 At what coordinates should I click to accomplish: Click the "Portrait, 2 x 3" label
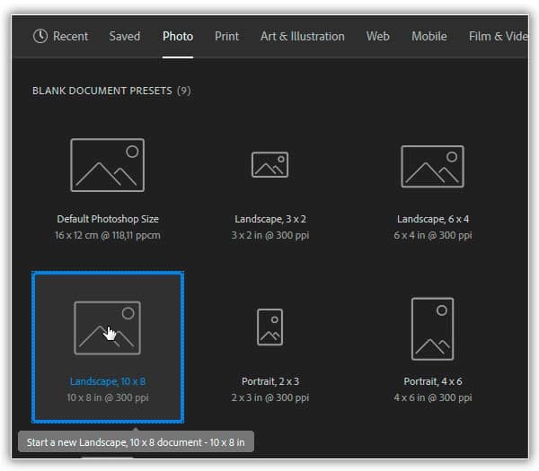(270, 381)
